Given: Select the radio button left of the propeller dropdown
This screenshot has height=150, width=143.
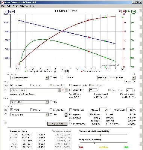Looking at the screenshot, I should 6,114.
